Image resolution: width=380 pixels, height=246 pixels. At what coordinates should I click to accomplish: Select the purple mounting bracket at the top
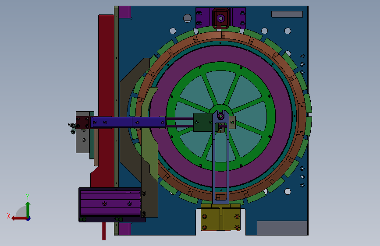[203, 18]
